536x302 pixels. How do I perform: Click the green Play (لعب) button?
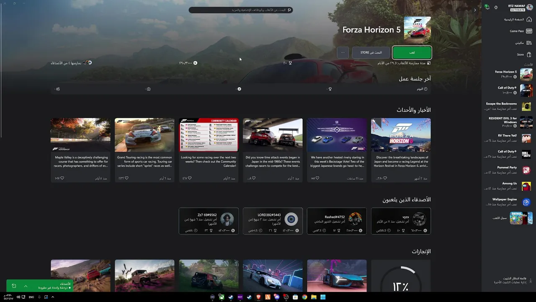412,52
